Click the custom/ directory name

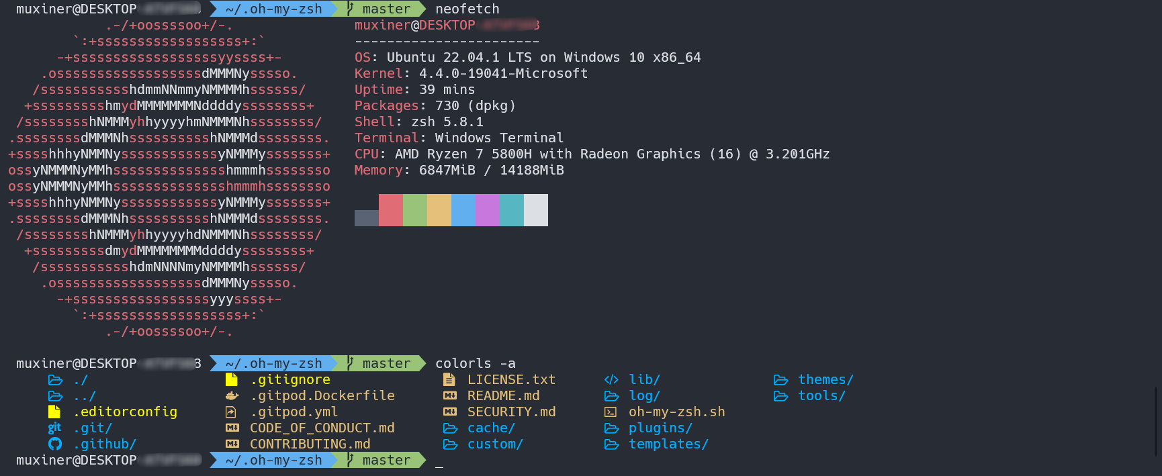(496, 444)
